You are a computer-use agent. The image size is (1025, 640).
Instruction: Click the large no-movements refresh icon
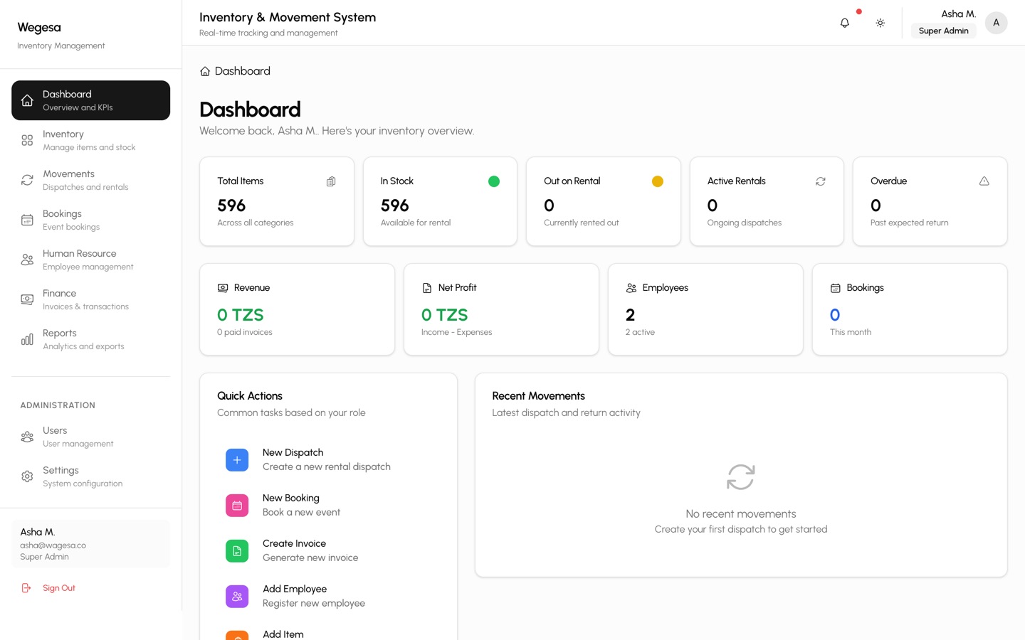(741, 477)
